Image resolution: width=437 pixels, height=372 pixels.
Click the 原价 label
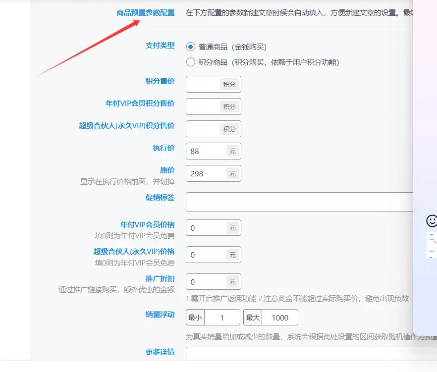167,170
